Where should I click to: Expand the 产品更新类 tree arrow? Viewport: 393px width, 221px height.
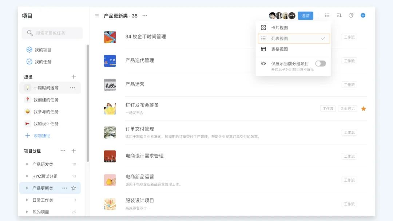[27, 188]
